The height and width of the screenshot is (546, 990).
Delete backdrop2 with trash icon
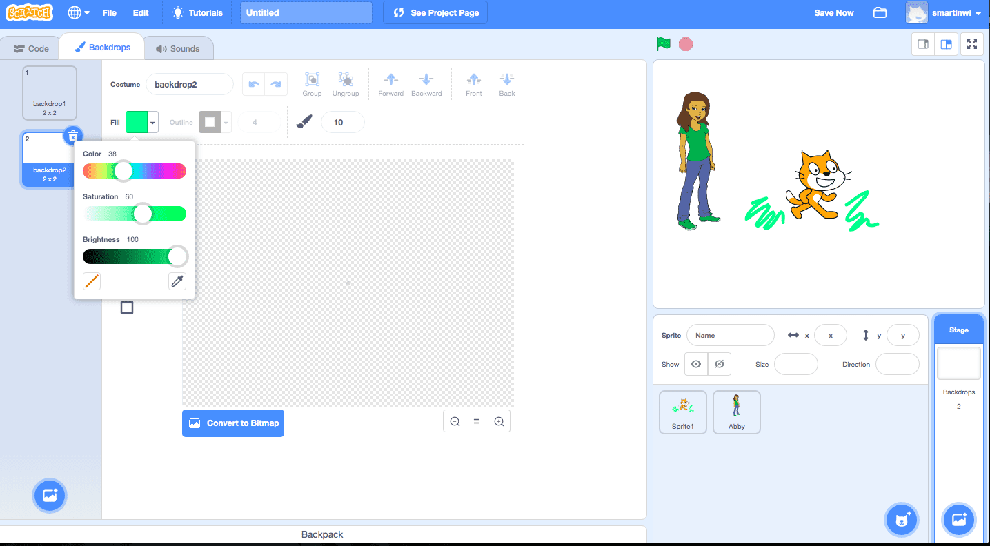tap(73, 136)
